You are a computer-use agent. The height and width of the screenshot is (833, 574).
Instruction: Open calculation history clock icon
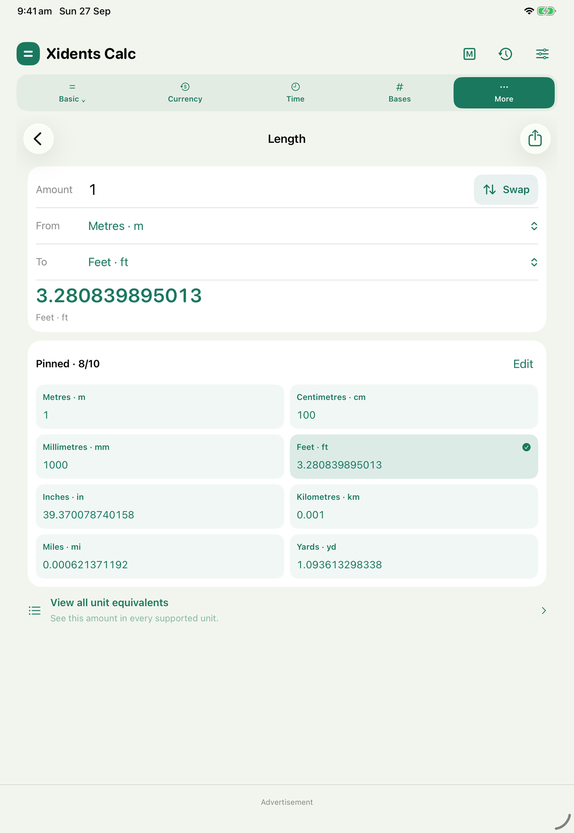(505, 54)
